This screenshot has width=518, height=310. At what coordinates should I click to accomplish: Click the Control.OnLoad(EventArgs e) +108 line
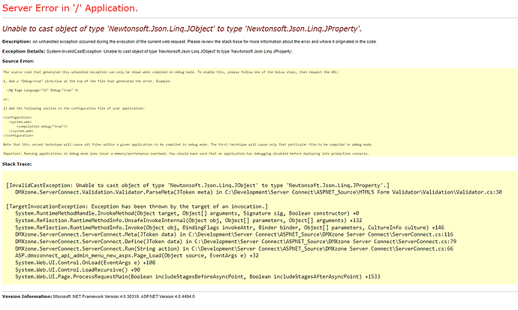coord(86,263)
